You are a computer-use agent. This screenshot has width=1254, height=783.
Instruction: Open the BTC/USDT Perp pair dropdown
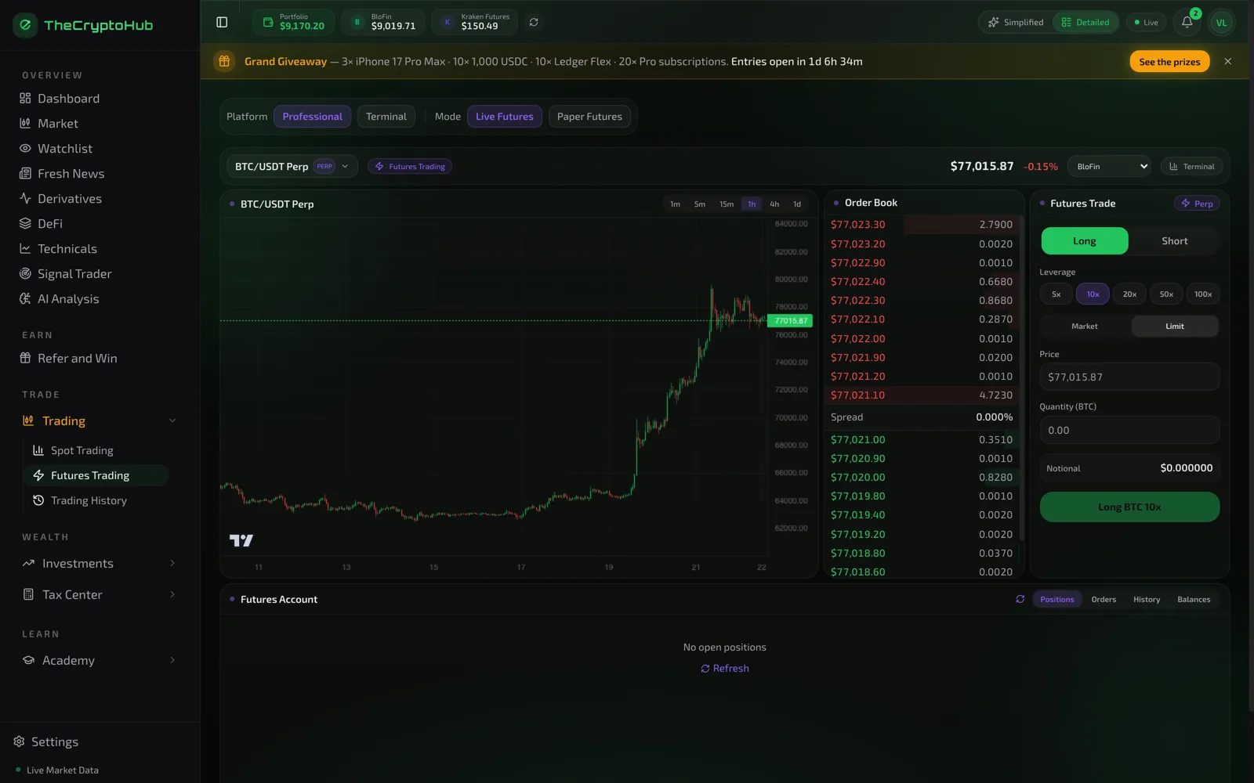292,166
